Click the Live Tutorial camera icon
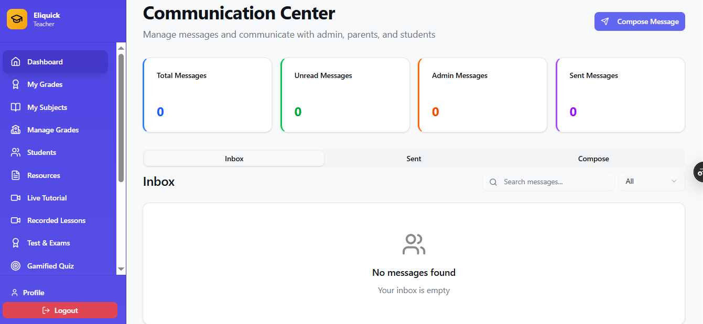Image resolution: width=703 pixels, height=324 pixels. [x=16, y=198]
